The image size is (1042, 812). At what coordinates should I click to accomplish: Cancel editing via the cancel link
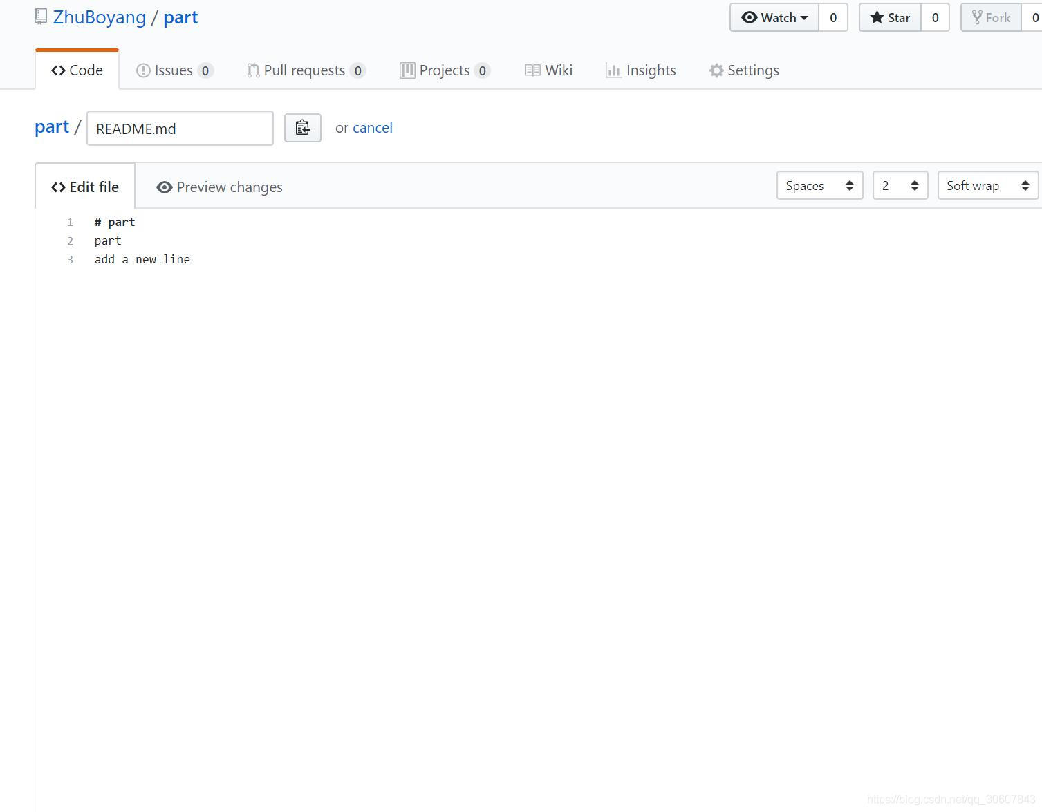pos(373,128)
